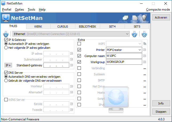Get current Computer naam arrow icon
Image resolution: width=172 pixels, height=122 pixels.
pos(145,56)
